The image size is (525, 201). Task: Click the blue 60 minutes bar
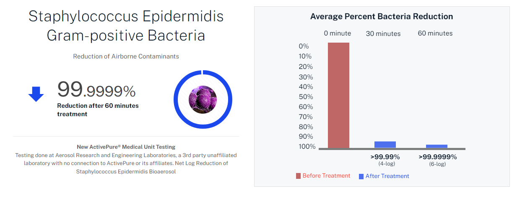point(437,146)
